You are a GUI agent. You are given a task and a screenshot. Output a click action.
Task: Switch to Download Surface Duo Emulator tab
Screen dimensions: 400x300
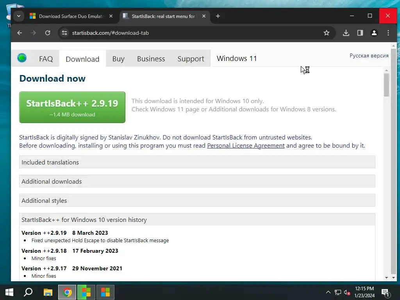click(x=71, y=16)
